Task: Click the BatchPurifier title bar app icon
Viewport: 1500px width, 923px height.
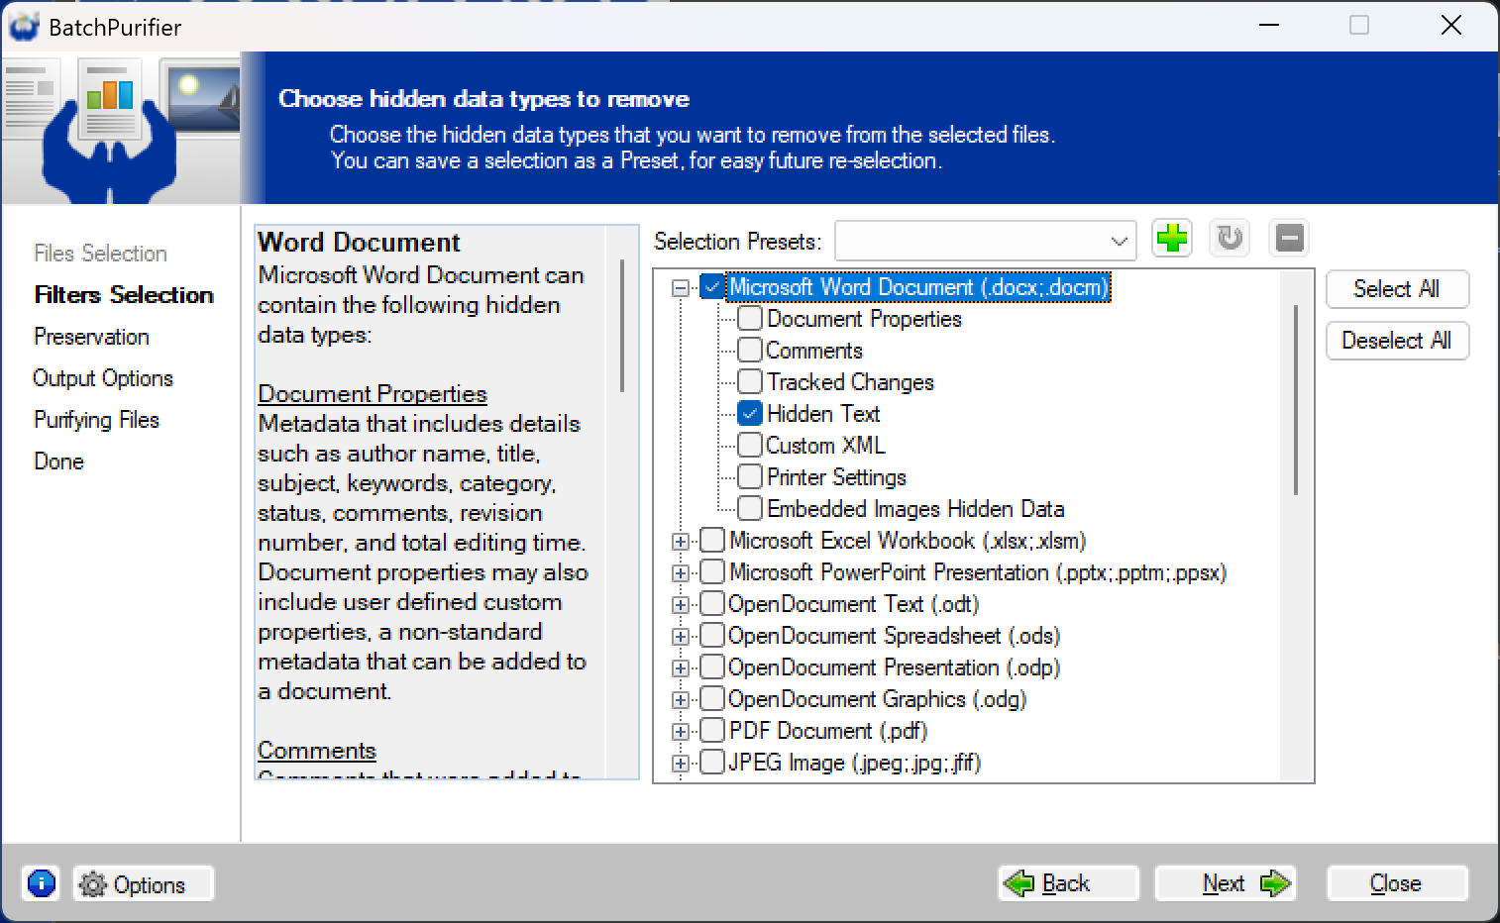Action: (24, 27)
